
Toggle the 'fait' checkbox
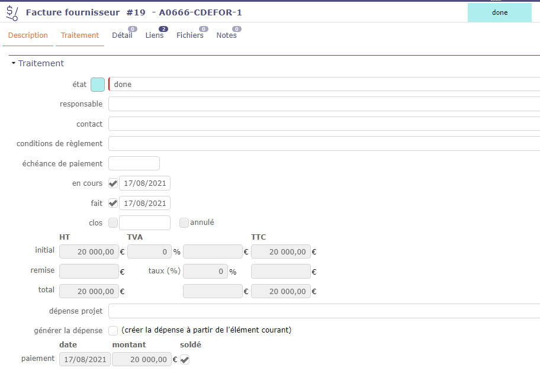[113, 204]
